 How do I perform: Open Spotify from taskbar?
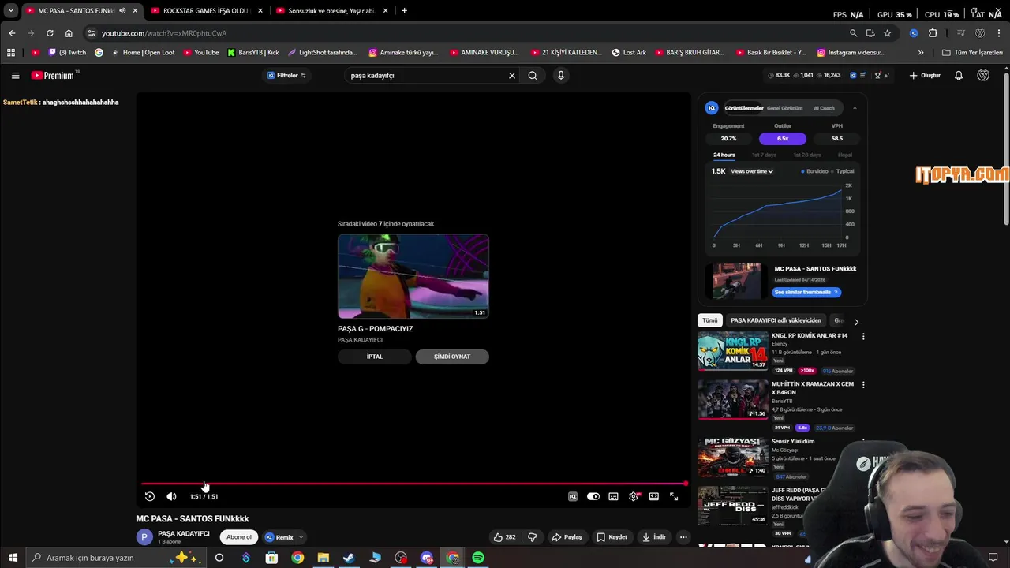tap(478, 558)
